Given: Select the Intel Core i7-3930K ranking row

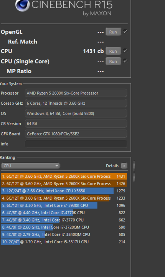Looking at the screenshot, I should point(64,205).
